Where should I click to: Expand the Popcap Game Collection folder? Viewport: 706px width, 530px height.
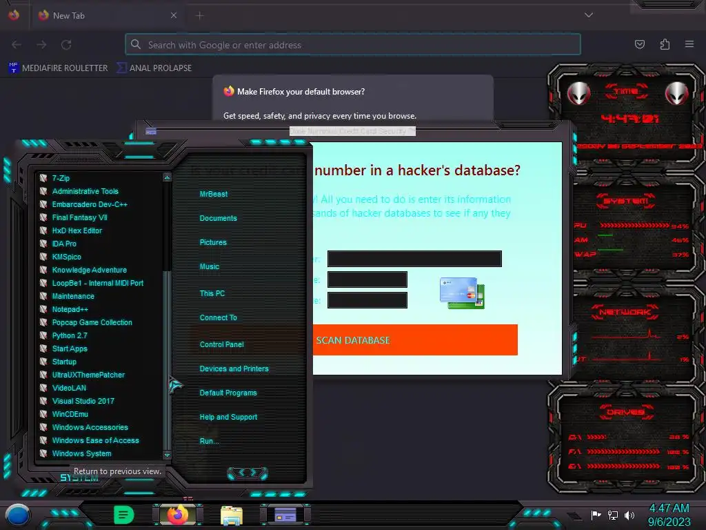click(x=92, y=322)
